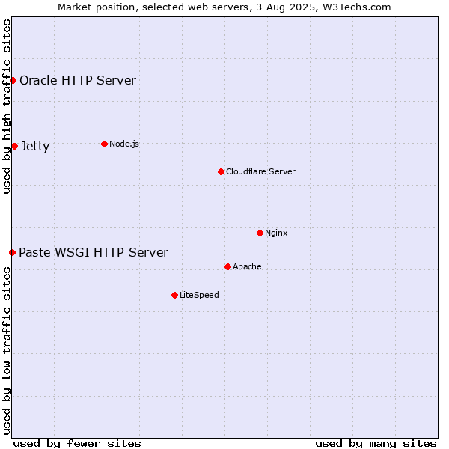Click the 'used by low traffic sites' axis label

pyautogui.click(x=6, y=351)
